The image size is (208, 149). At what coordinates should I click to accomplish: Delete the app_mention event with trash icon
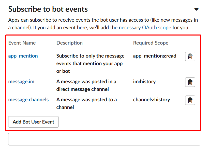click(x=190, y=56)
